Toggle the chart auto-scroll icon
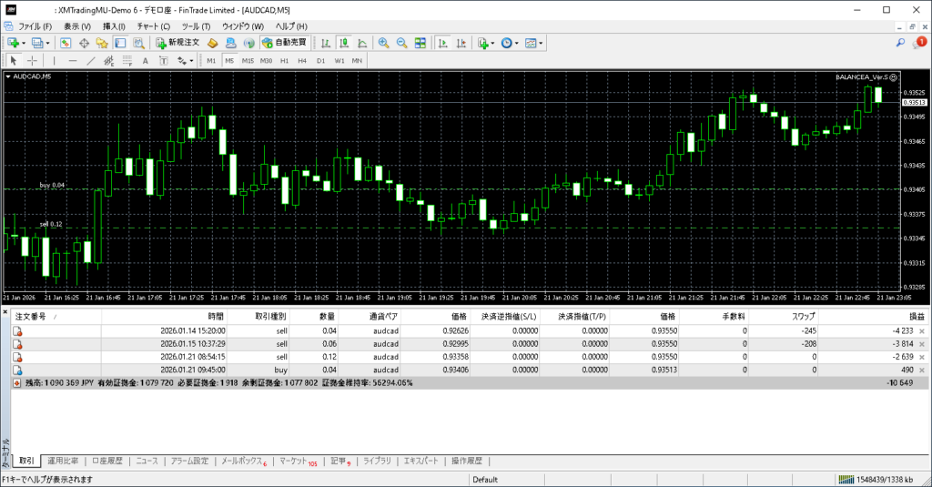Viewport: 932px width, 487px height. 442,43
